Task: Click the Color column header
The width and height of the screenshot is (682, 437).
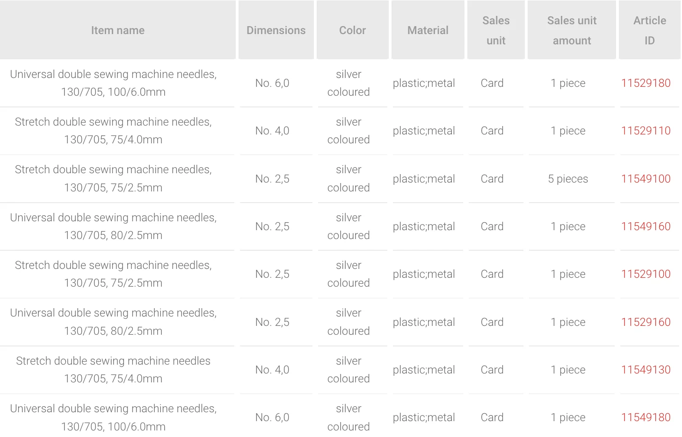Action: coord(352,30)
